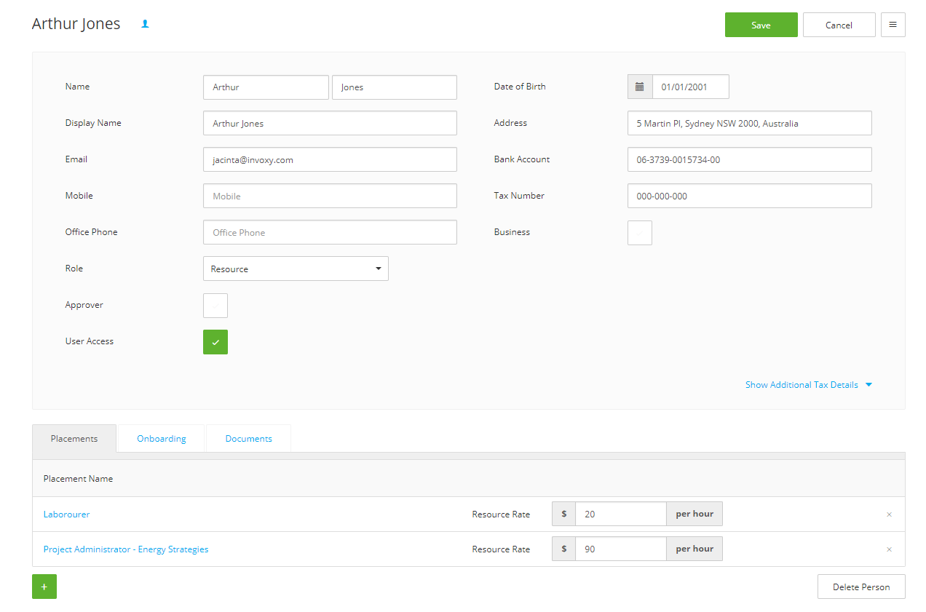The height and width of the screenshot is (612, 926).
Task: Click the blue person icon beside Arthur Jones
Action: pyautogui.click(x=145, y=24)
